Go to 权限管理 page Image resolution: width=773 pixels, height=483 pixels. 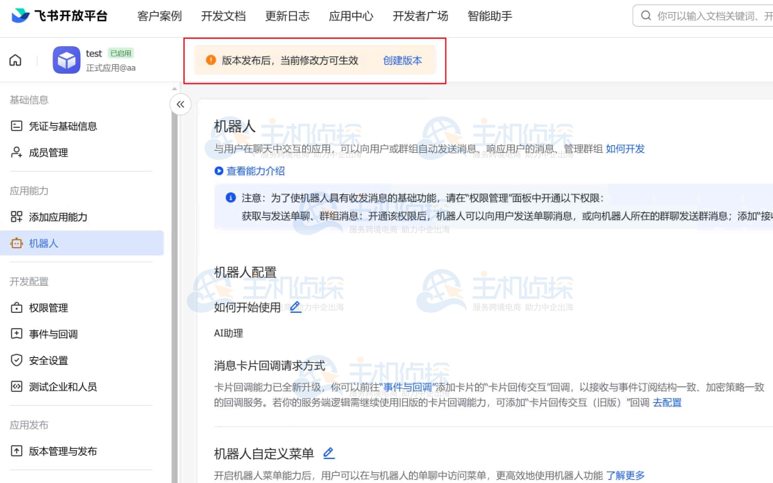tap(48, 308)
